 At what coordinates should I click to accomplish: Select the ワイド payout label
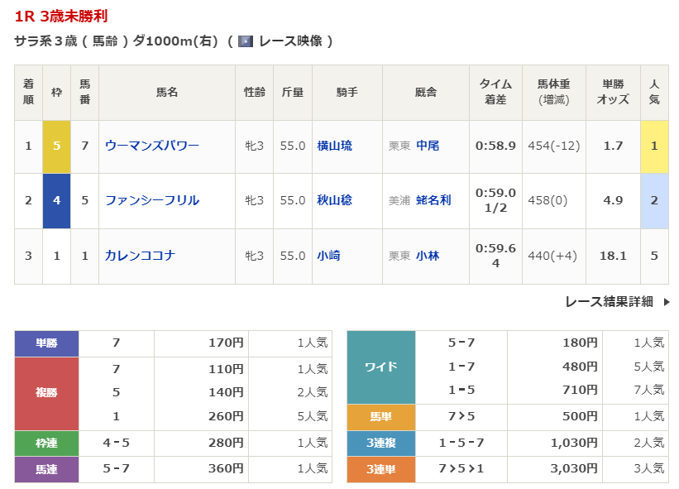pos(380,367)
